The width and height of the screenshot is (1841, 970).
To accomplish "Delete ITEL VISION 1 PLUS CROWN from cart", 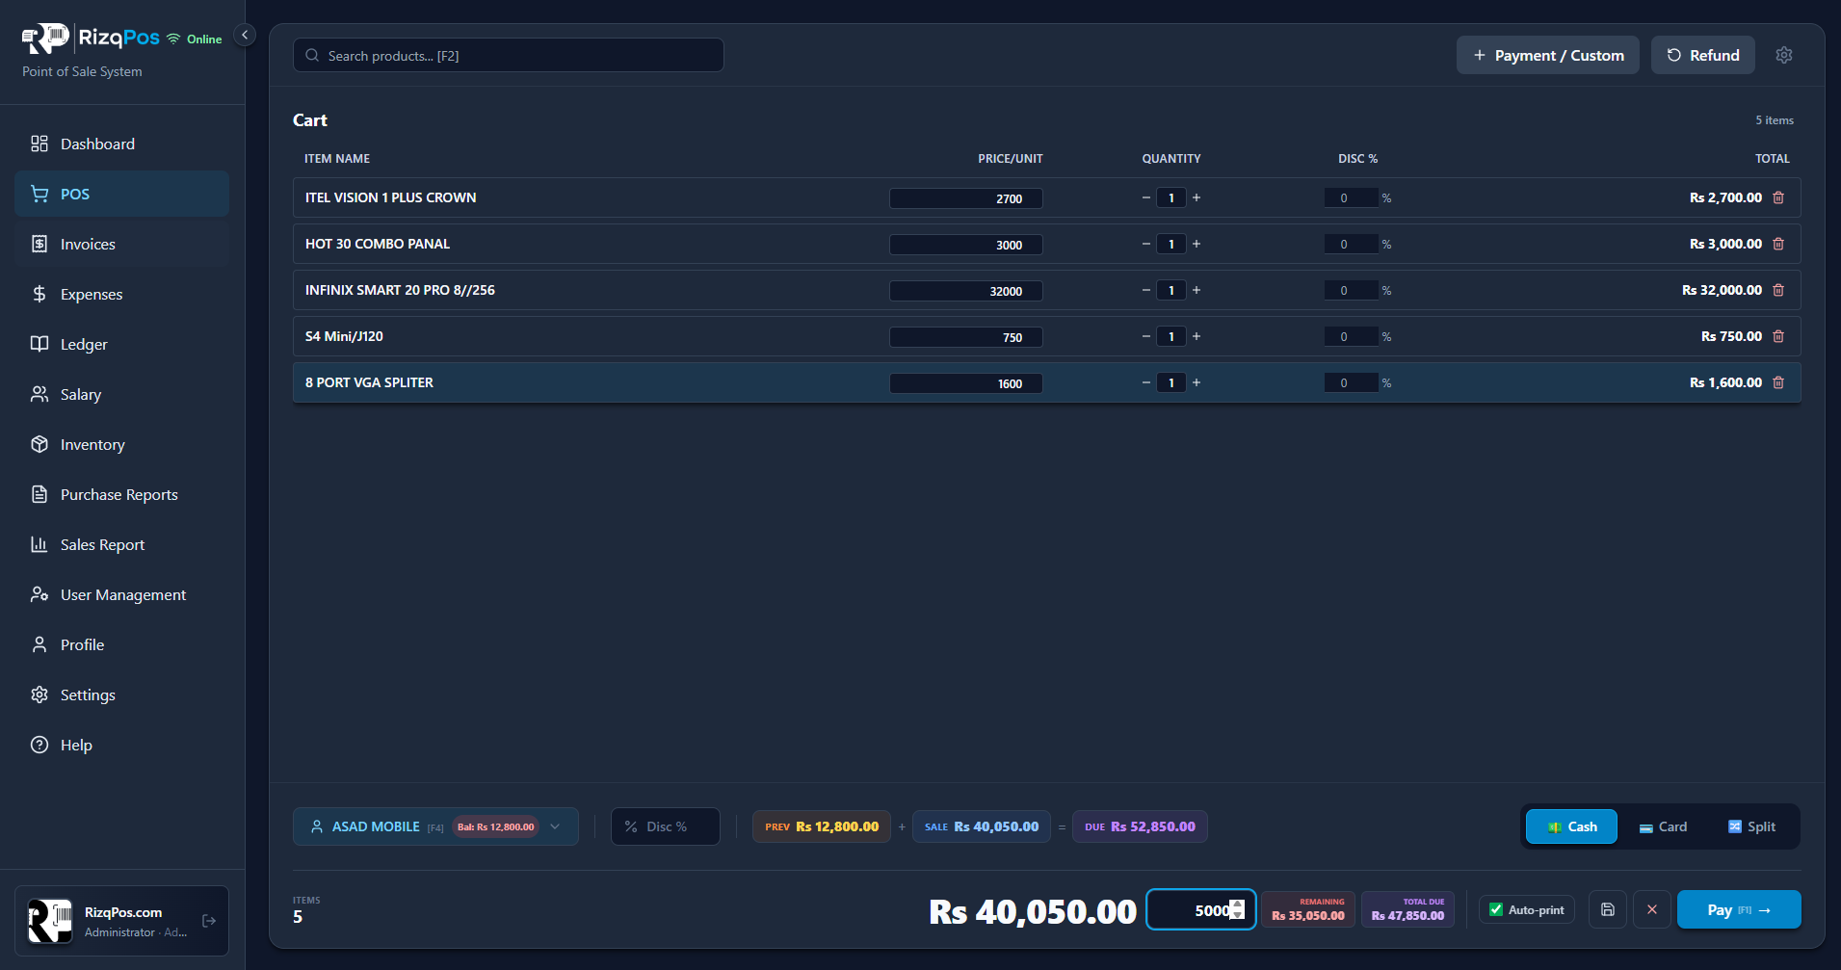I will (x=1778, y=197).
